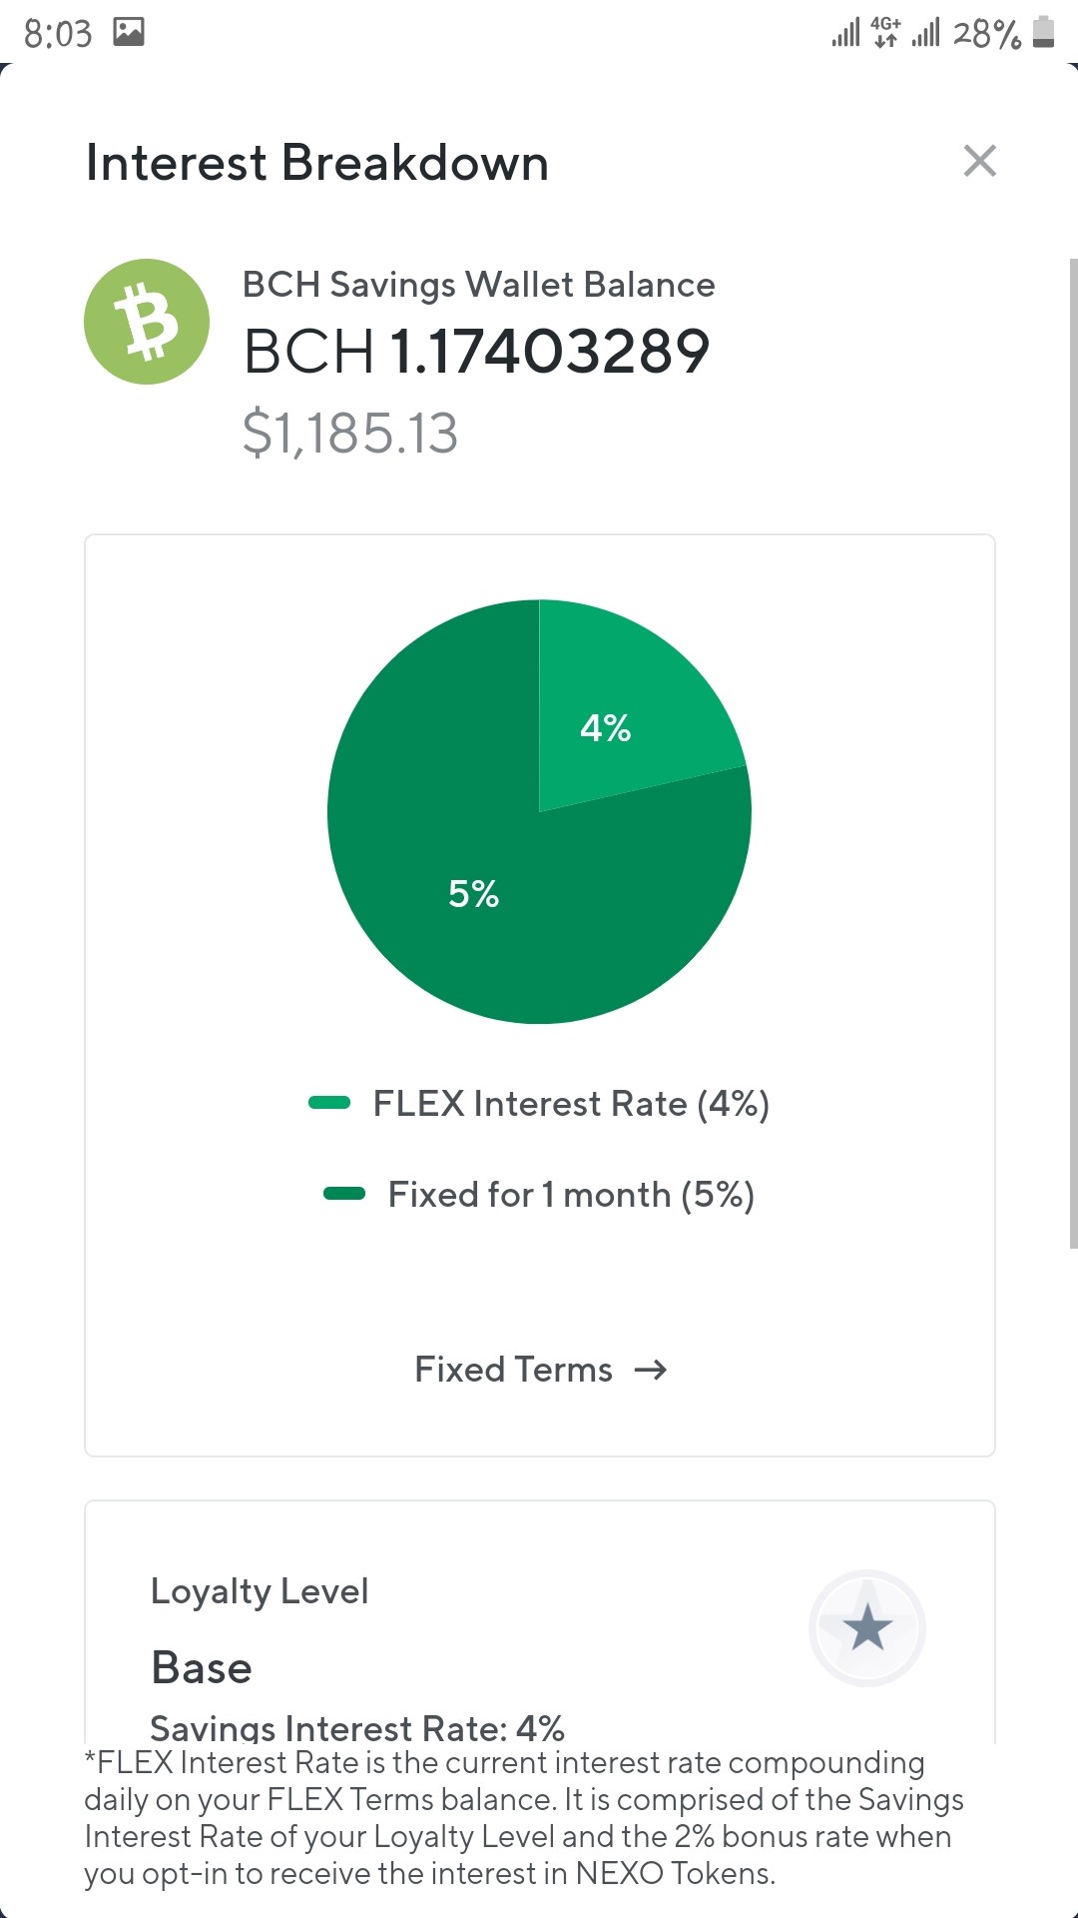Screen dimensions: 1078x1918
Task: Tap the 4G+ signal indicator
Action: 885,32
